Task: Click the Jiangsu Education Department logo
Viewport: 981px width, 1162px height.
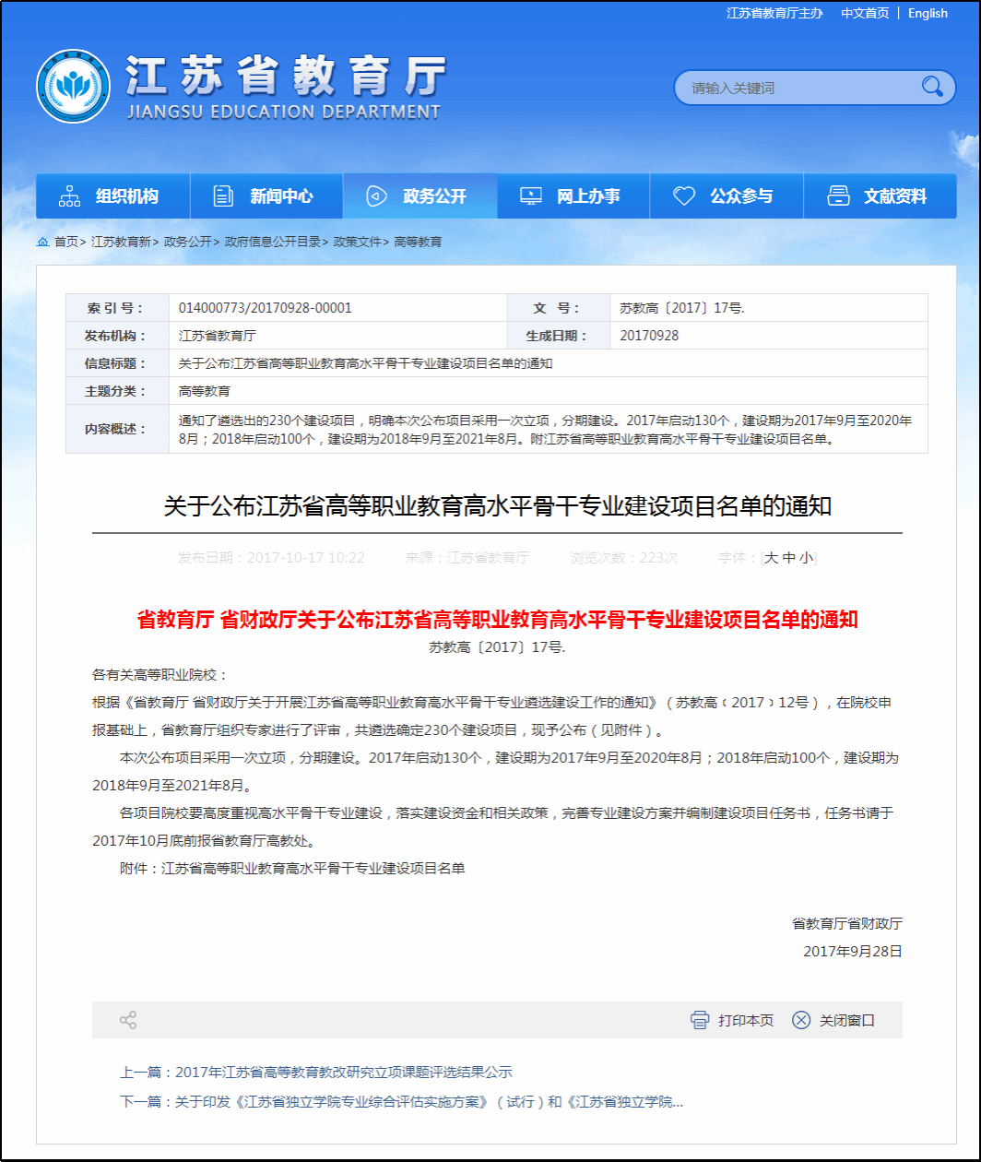Action: (x=73, y=87)
